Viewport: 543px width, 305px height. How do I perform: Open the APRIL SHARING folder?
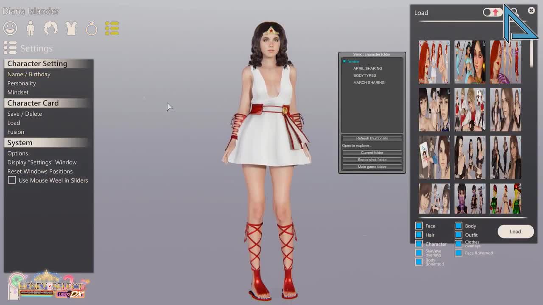(x=367, y=68)
